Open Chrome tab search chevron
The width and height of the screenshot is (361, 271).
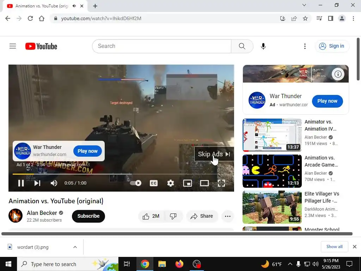click(304, 5)
